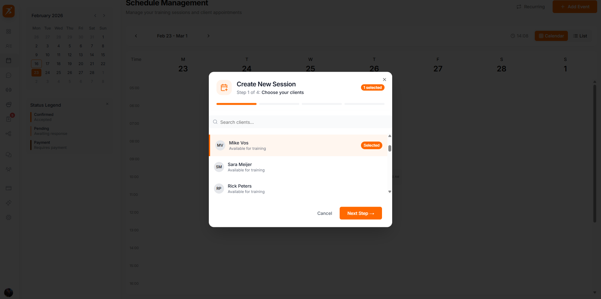Switch to the Calendar view tab

[551, 36]
